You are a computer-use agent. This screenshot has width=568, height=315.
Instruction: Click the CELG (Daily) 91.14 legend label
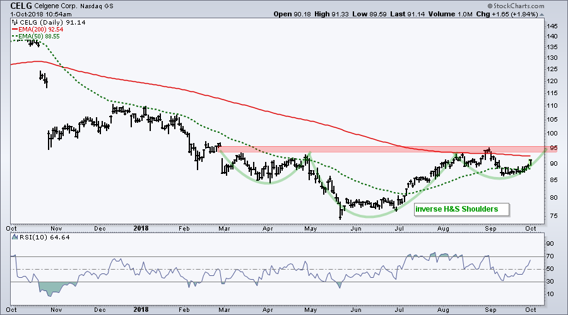click(52, 23)
